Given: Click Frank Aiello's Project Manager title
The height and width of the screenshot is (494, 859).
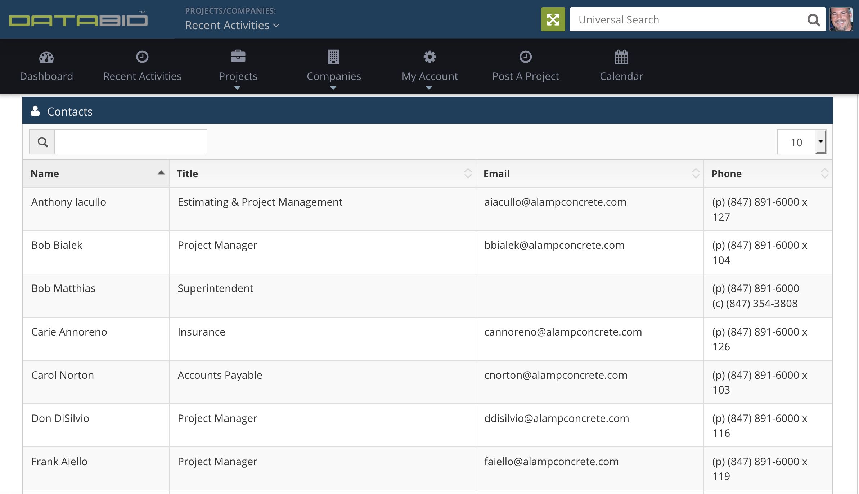Looking at the screenshot, I should (x=217, y=462).
